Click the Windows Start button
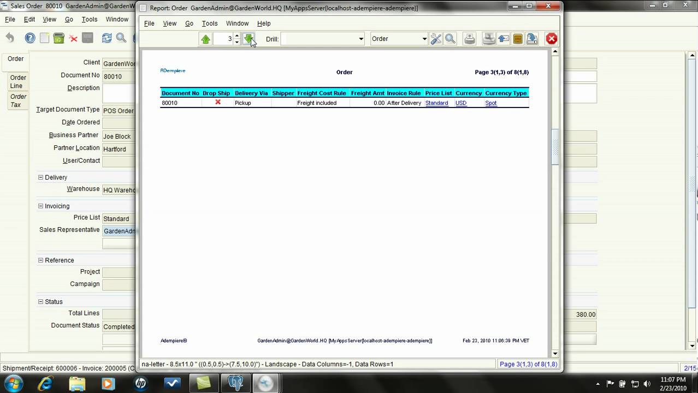Image resolution: width=698 pixels, height=393 pixels. point(14,383)
